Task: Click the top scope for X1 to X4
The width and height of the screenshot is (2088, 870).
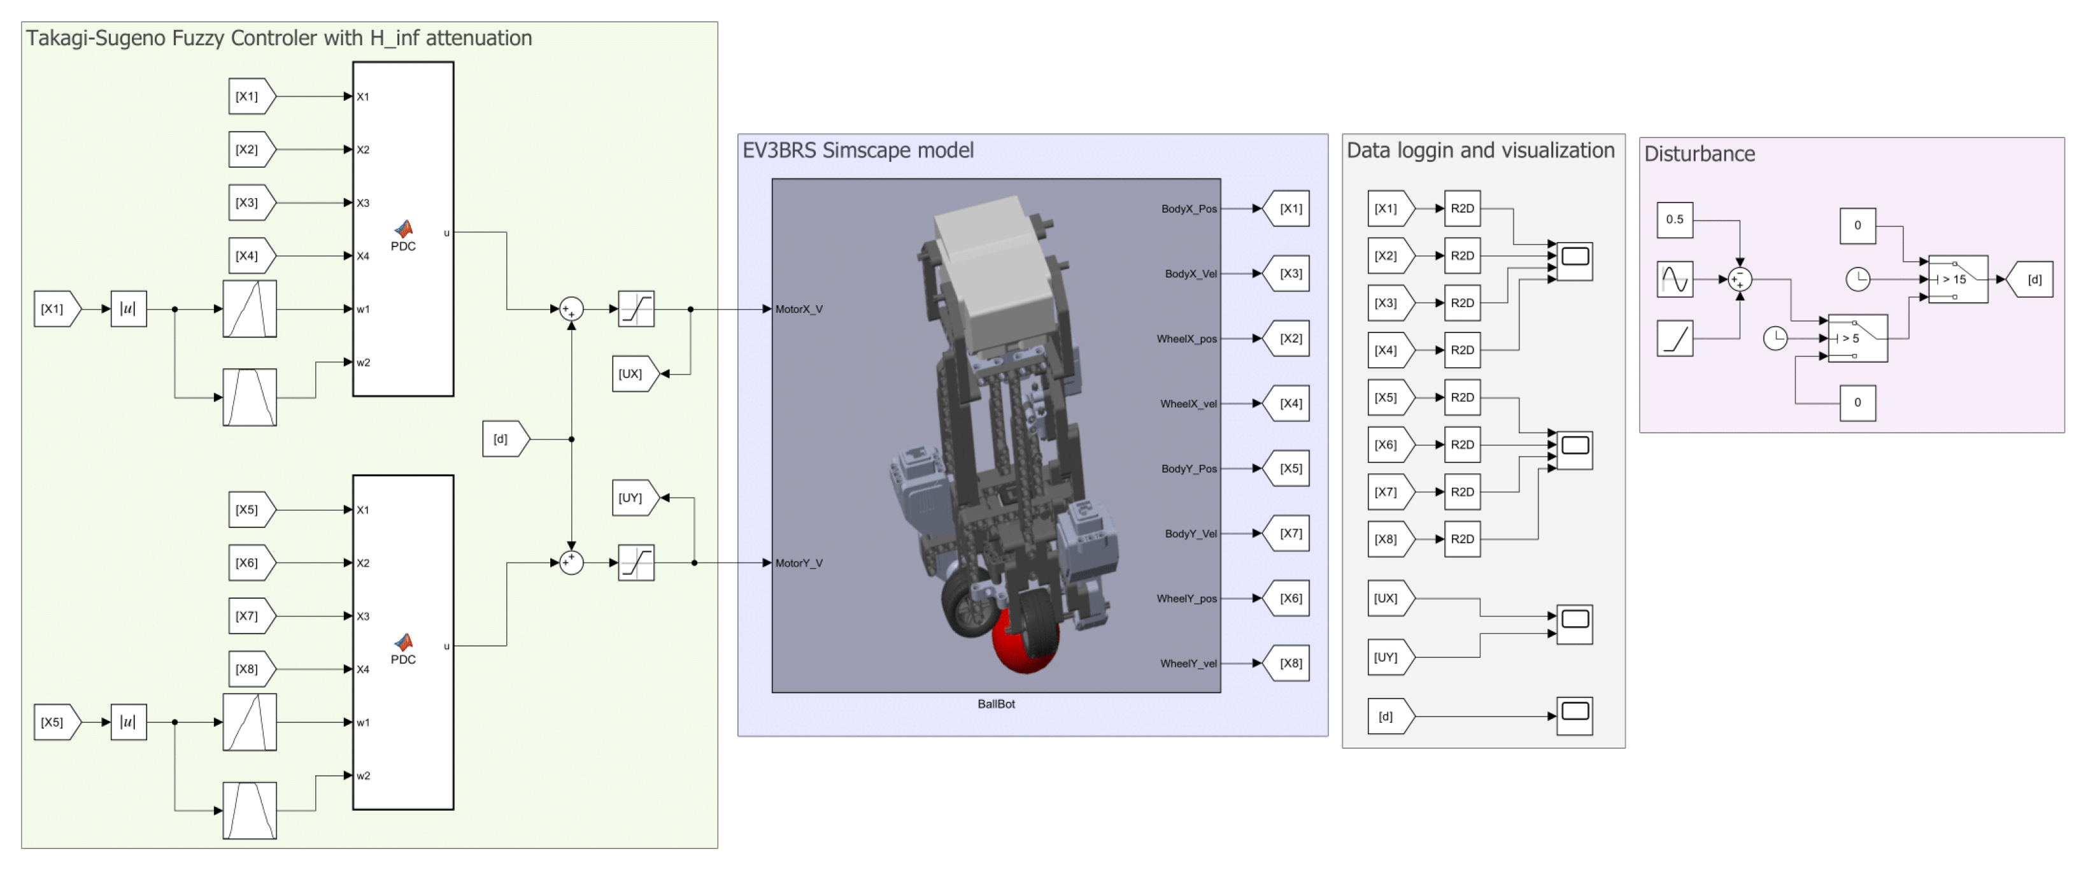Action: (x=1574, y=261)
